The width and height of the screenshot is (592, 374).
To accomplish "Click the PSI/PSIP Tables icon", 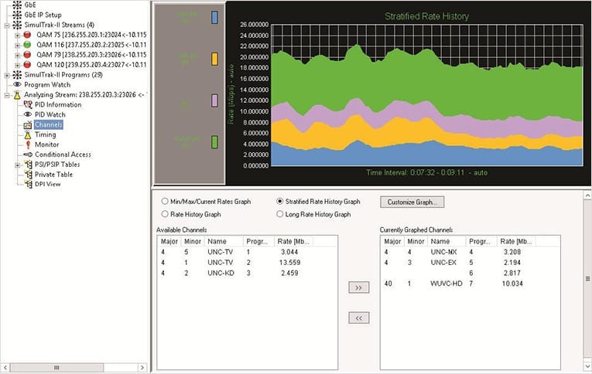I will (28, 165).
